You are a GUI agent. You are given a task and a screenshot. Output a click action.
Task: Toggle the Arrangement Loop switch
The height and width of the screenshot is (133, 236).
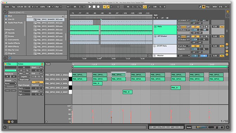(x=145, y=7)
